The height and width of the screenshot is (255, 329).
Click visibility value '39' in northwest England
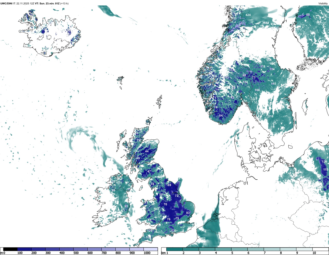tap(152, 184)
